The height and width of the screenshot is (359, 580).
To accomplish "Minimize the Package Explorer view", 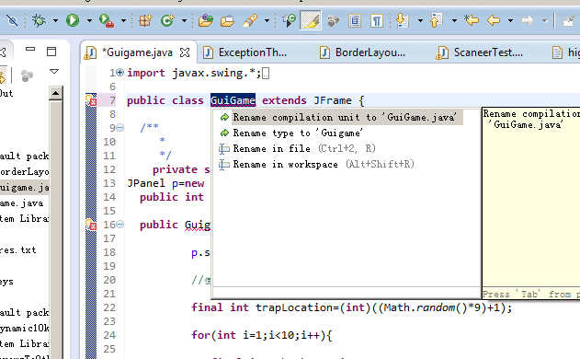I will [30, 49].
